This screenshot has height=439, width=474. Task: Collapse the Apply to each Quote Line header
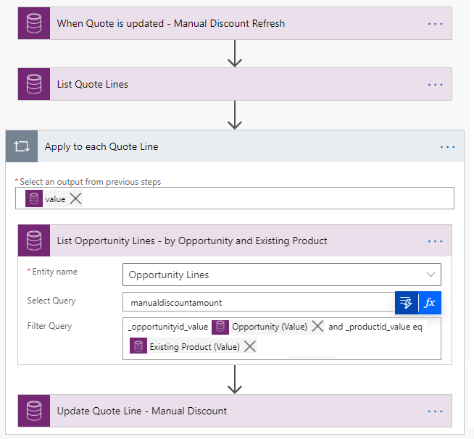click(x=217, y=146)
